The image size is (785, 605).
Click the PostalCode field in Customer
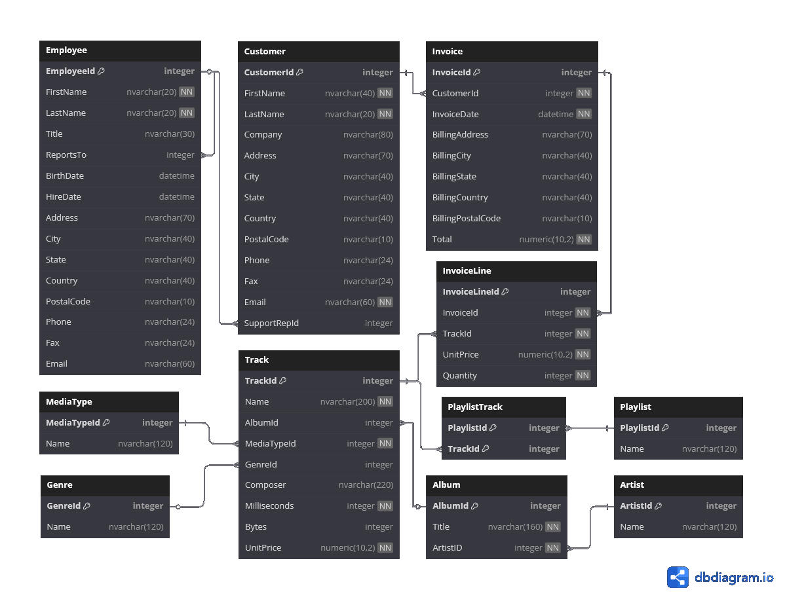(x=318, y=239)
